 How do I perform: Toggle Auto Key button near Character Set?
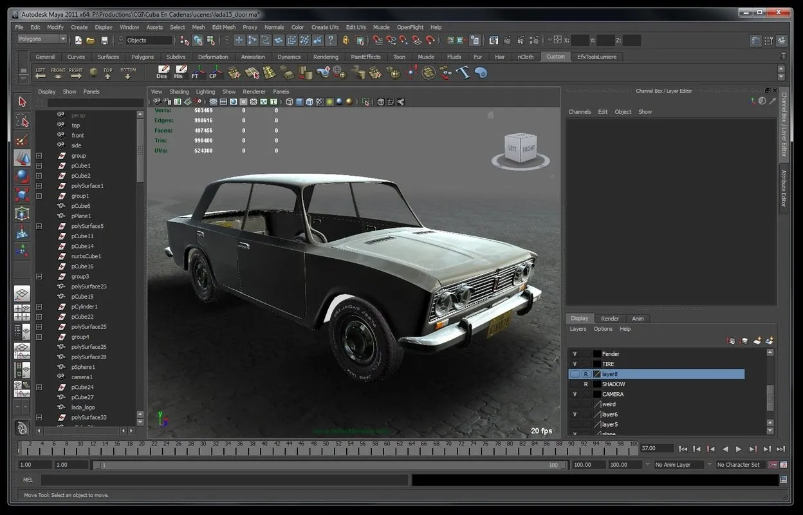coord(772,465)
